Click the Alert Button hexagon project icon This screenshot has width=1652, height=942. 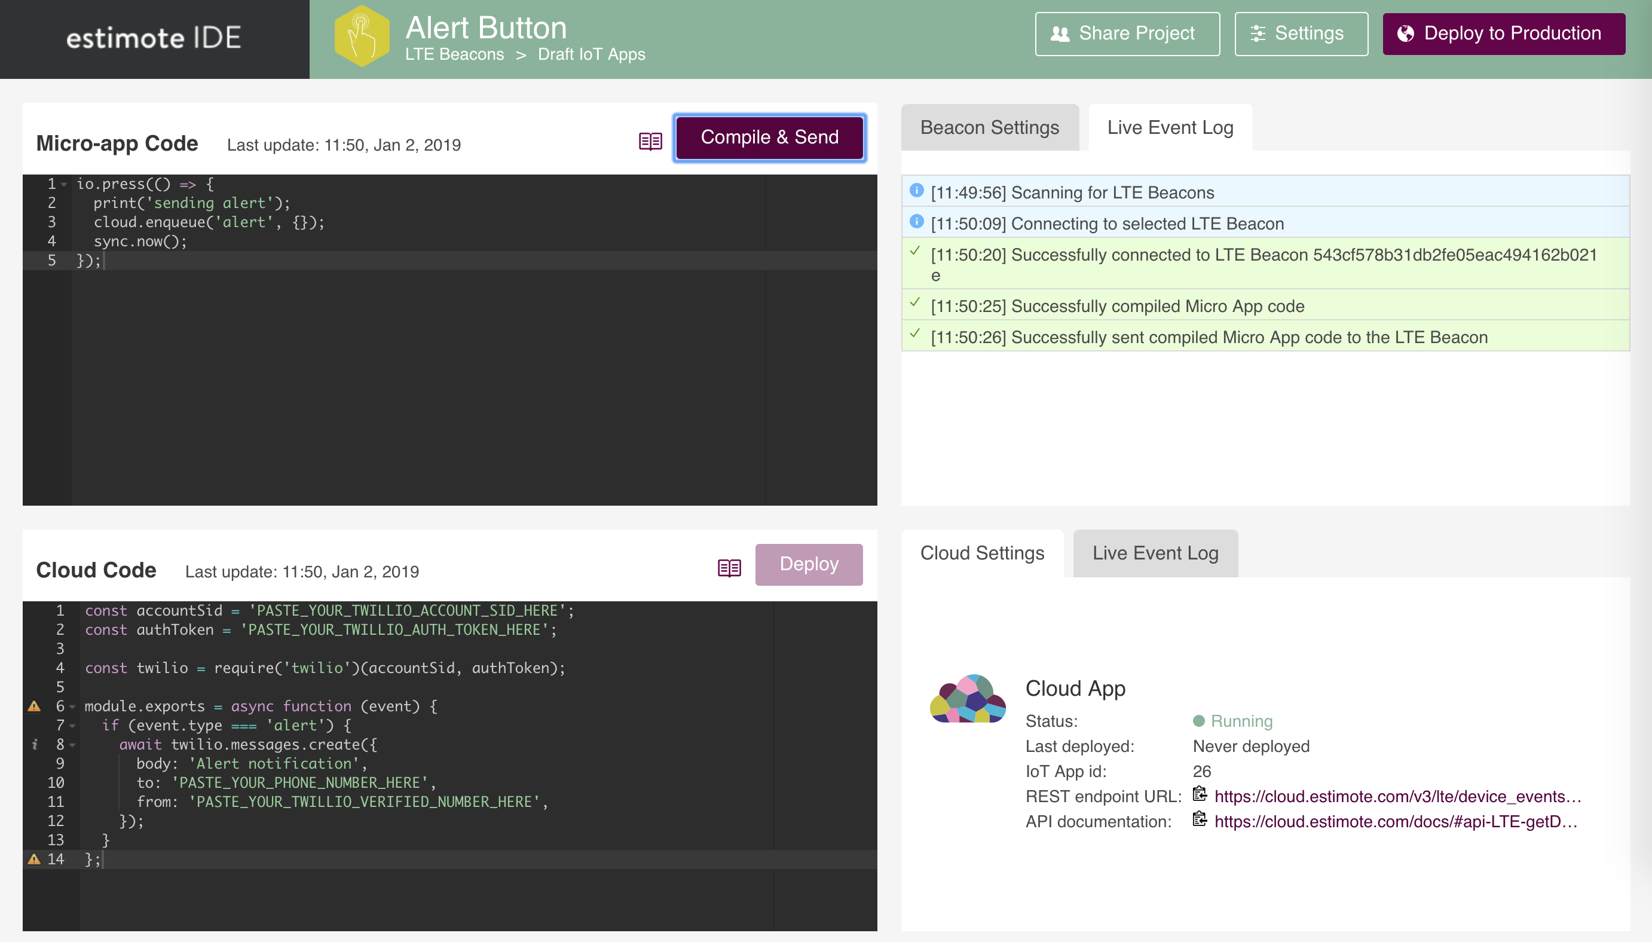click(362, 36)
